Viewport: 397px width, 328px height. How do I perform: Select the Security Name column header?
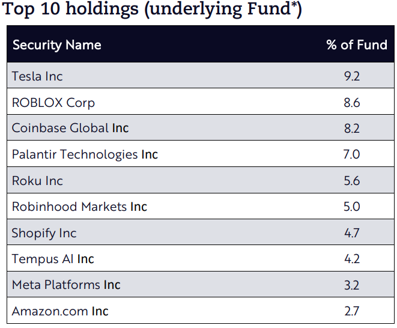pos(57,45)
